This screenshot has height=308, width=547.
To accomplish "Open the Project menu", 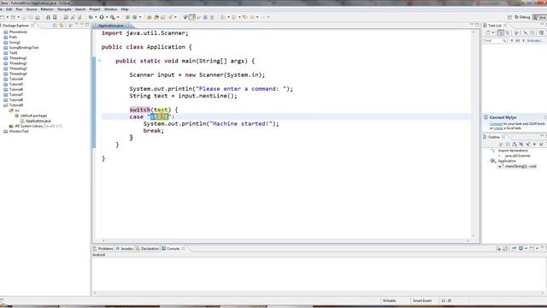I will point(95,9).
